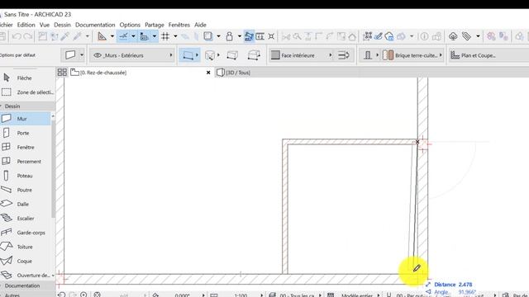Select the Poteau column tool
Screen dimensions: 529x297
(26, 176)
